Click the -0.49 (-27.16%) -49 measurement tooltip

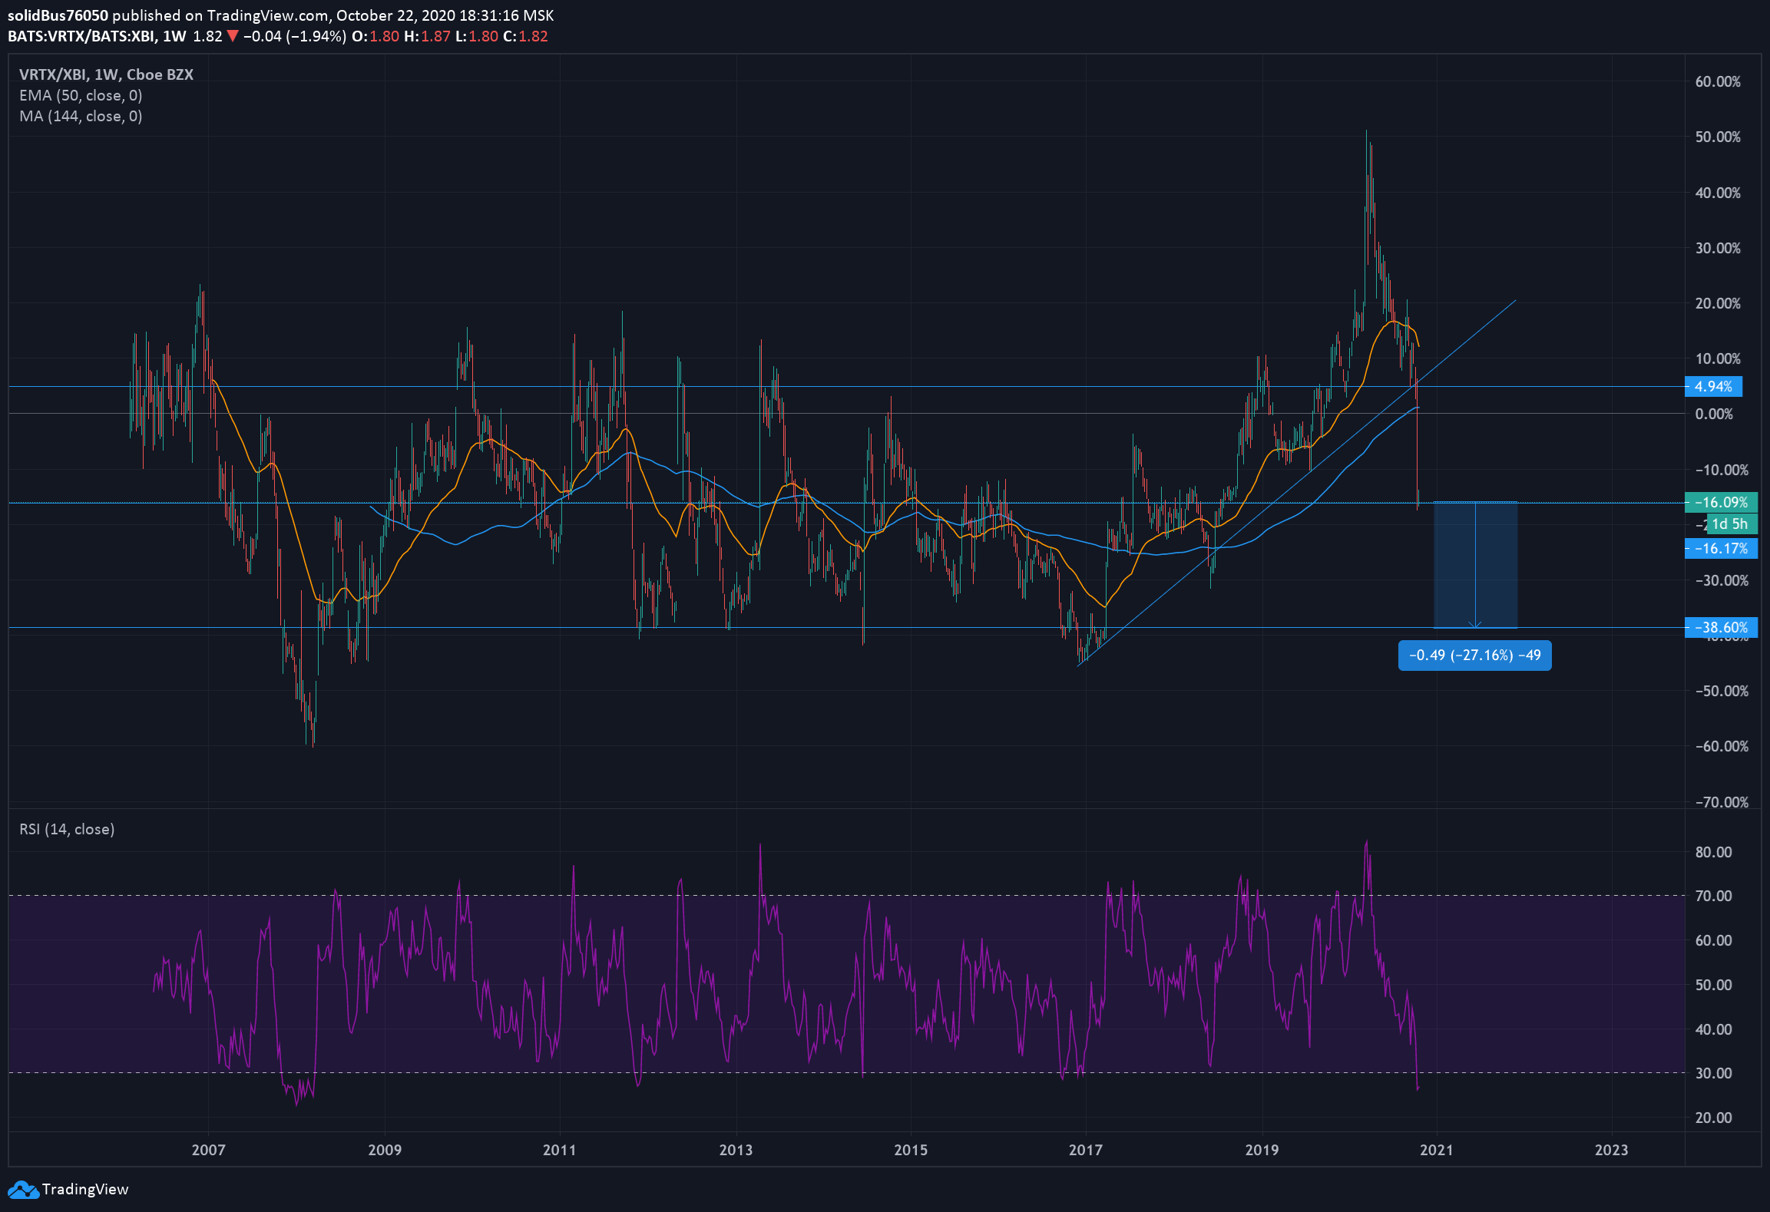[x=1474, y=656]
